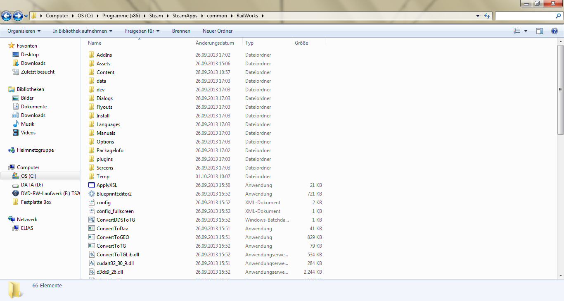564x301 pixels.
Task: Select Heimnetzgruppe in the sidebar
Action: (35, 150)
